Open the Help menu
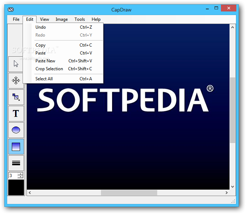 coord(96,19)
